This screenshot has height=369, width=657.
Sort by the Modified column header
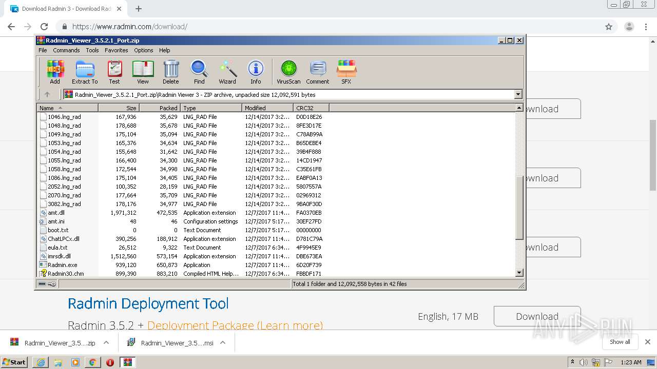[x=267, y=108]
